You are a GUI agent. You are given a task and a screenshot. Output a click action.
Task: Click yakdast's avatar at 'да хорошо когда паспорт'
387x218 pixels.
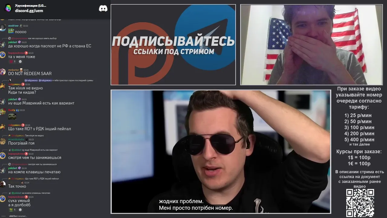click(x=3, y=44)
